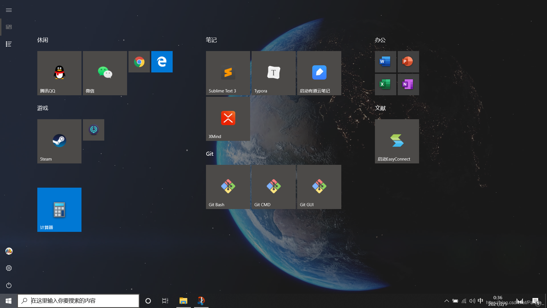
Task: Select the Git group heading
Action: click(210, 154)
